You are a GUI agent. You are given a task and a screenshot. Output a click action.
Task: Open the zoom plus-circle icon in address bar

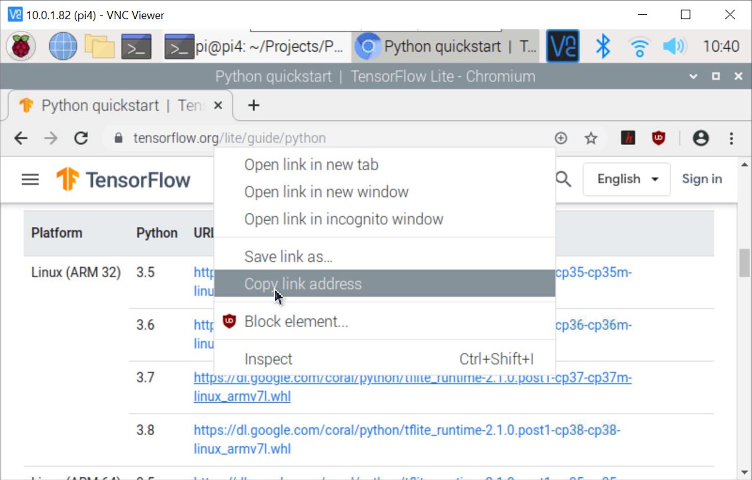561,139
